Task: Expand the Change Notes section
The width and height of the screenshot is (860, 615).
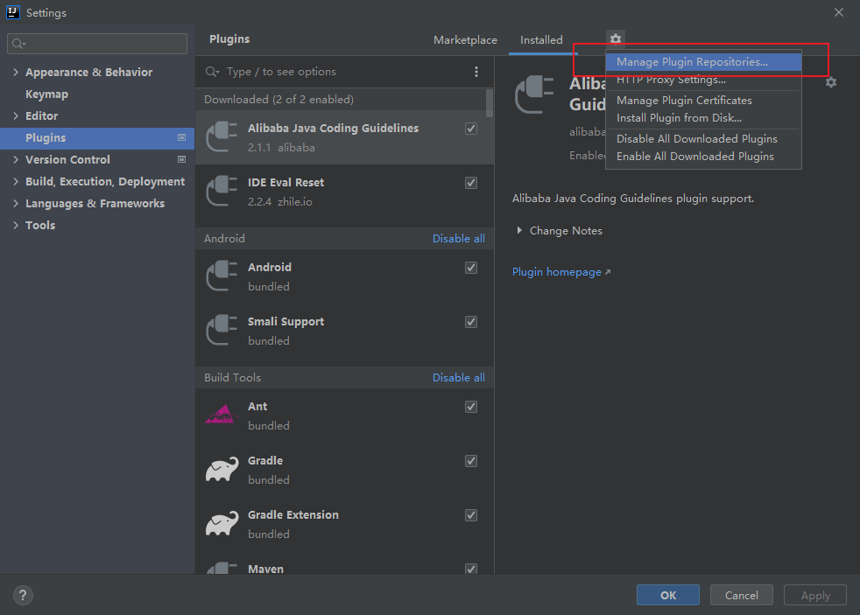Action: pos(519,231)
